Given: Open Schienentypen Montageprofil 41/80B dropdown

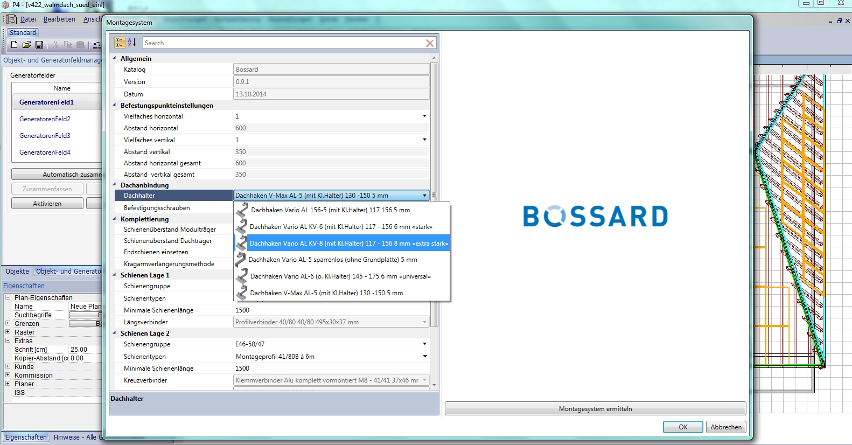Looking at the screenshot, I should click(x=424, y=356).
